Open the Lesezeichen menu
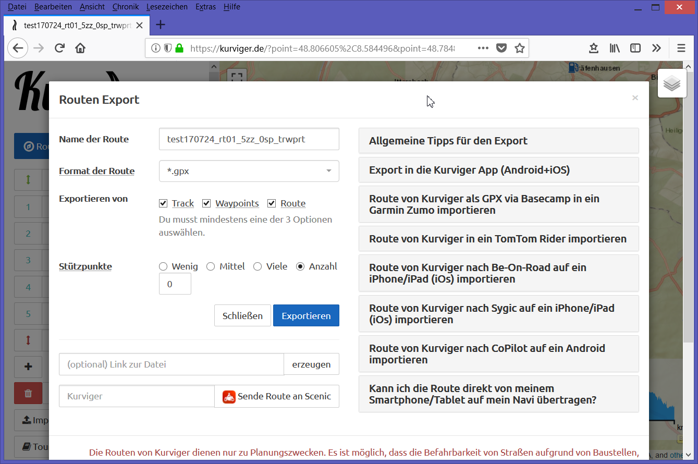This screenshot has width=698, height=464. pos(168,7)
